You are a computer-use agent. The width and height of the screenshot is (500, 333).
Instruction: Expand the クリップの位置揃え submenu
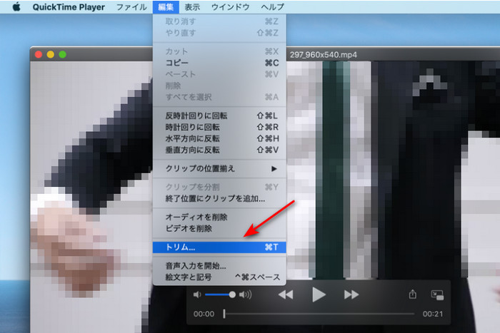[x=219, y=168]
